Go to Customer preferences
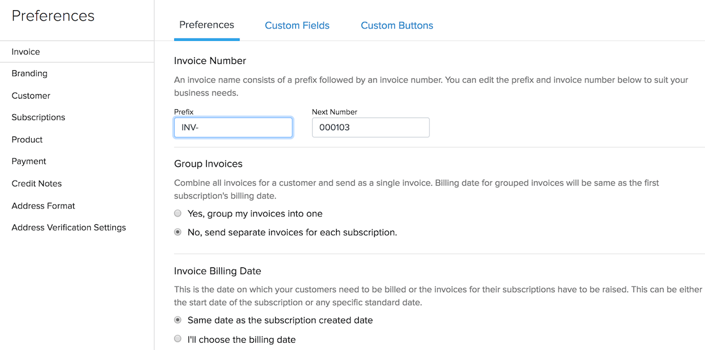This screenshot has height=350, width=705. tap(31, 95)
